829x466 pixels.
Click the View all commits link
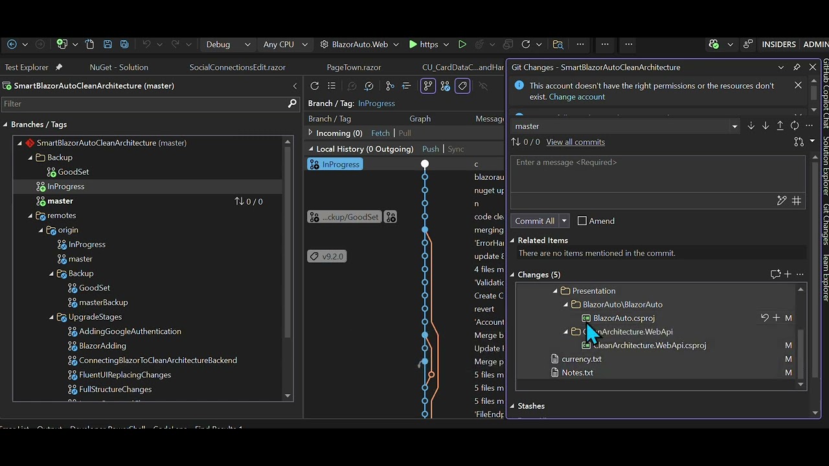[576, 142]
